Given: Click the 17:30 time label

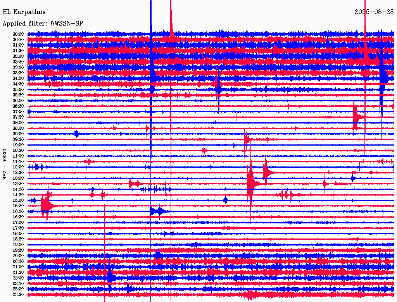Looking at the screenshot, I should (x=18, y=228).
